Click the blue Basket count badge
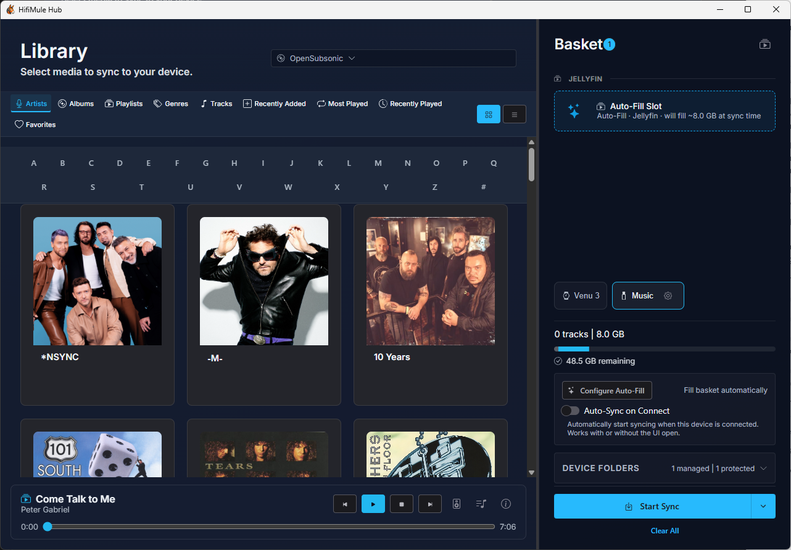The height and width of the screenshot is (550, 791). pyautogui.click(x=610, y=44)
